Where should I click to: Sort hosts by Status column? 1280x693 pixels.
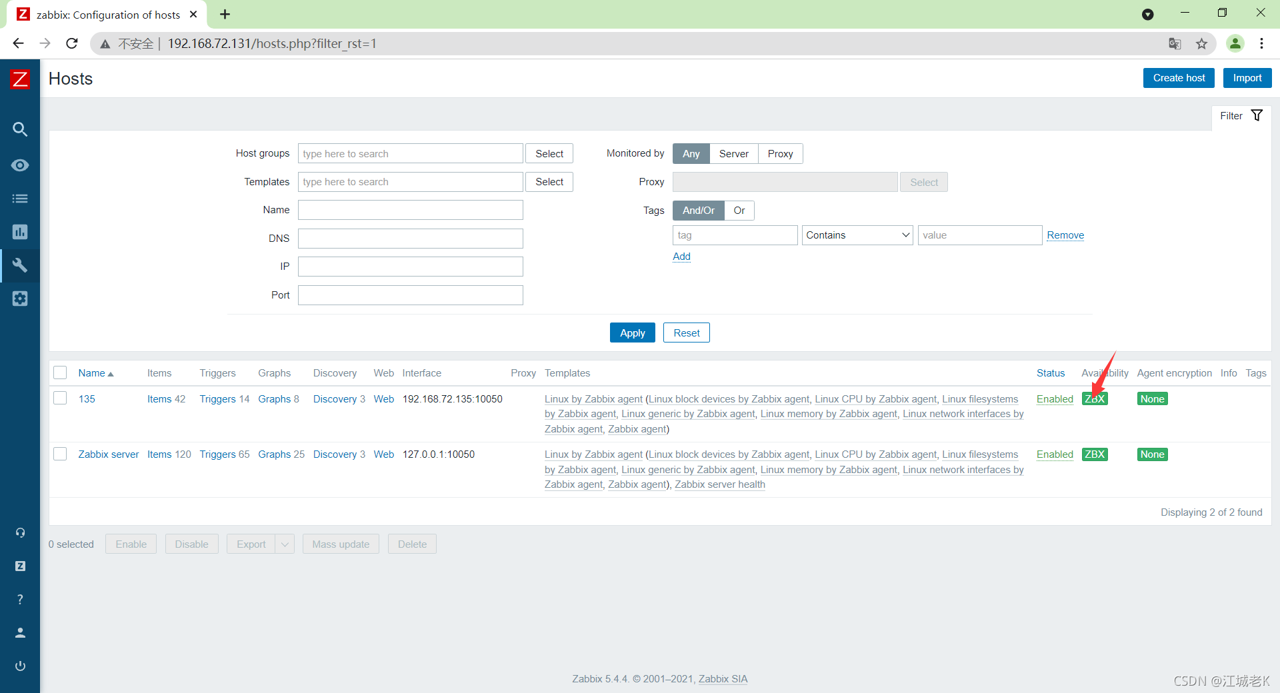(1051, 373)
